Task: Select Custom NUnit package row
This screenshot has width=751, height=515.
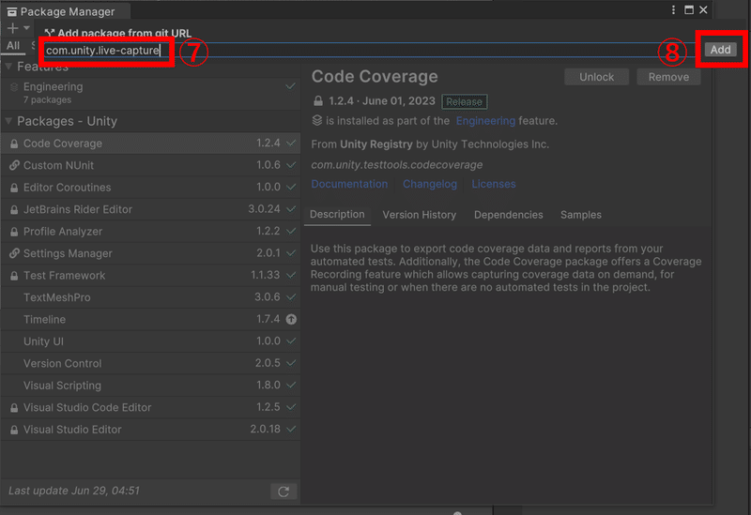Action: [150, 165]
